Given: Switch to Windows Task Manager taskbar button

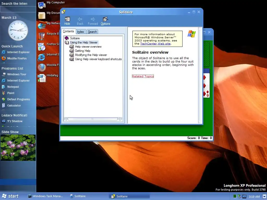Looking at the screenshot, I should coord(45,196).
